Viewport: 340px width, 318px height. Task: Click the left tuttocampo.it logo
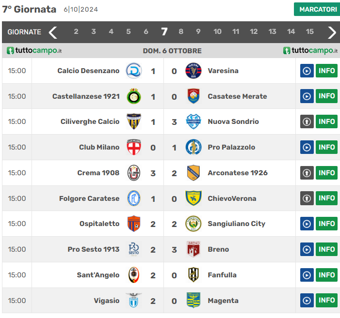click(34, 50)
